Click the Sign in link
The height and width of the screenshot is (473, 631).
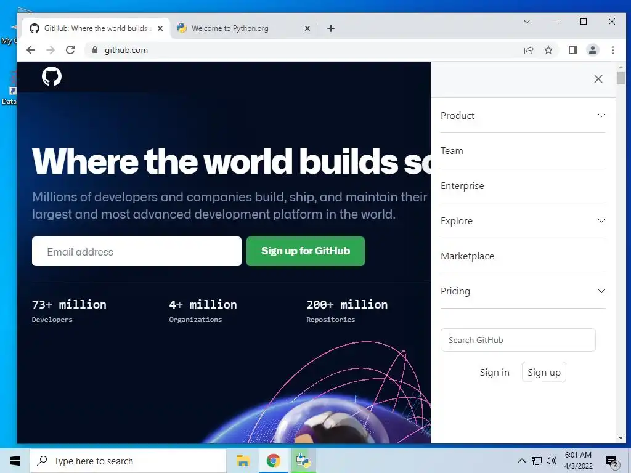pos(494,373)
